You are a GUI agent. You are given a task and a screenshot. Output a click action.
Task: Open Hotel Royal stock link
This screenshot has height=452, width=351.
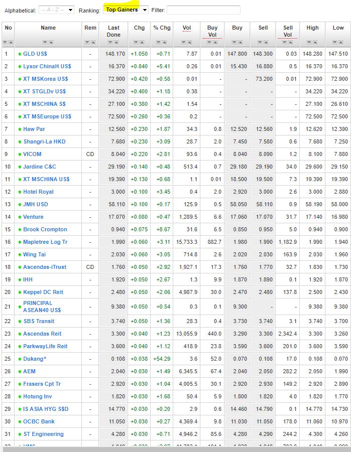(x=38, y=192)
